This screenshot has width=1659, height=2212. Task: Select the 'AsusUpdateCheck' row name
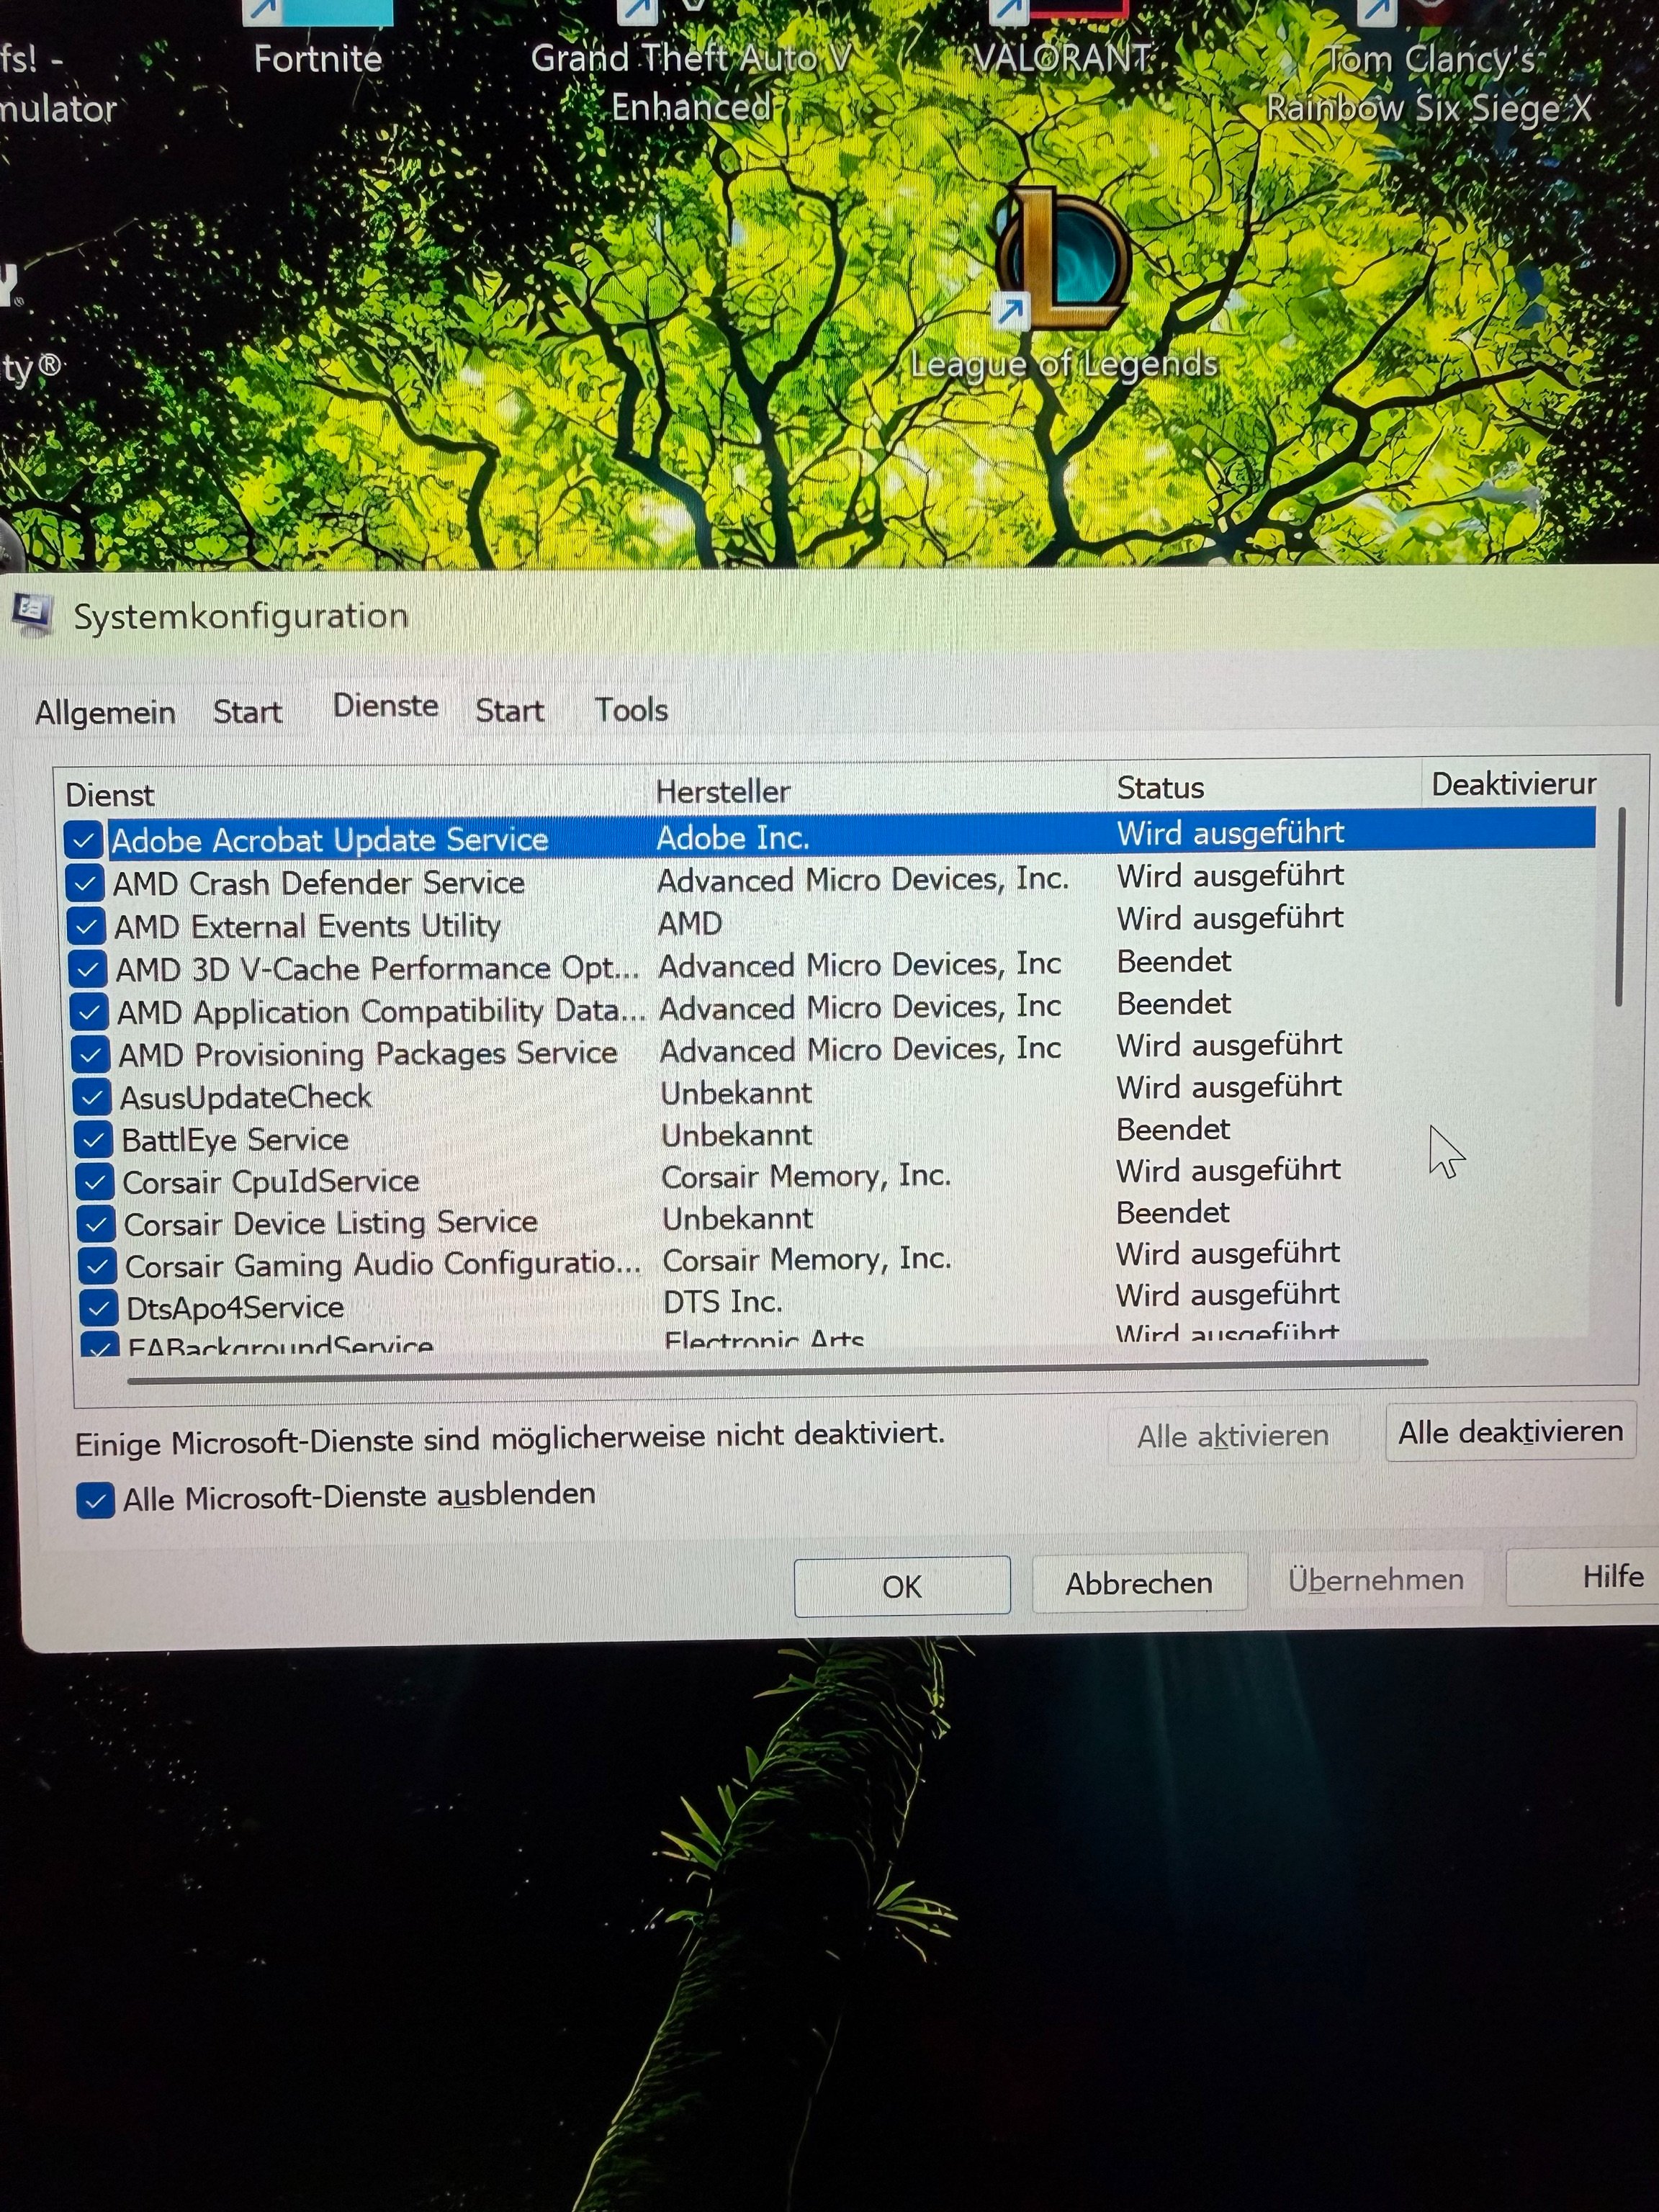click(246, 1097)
